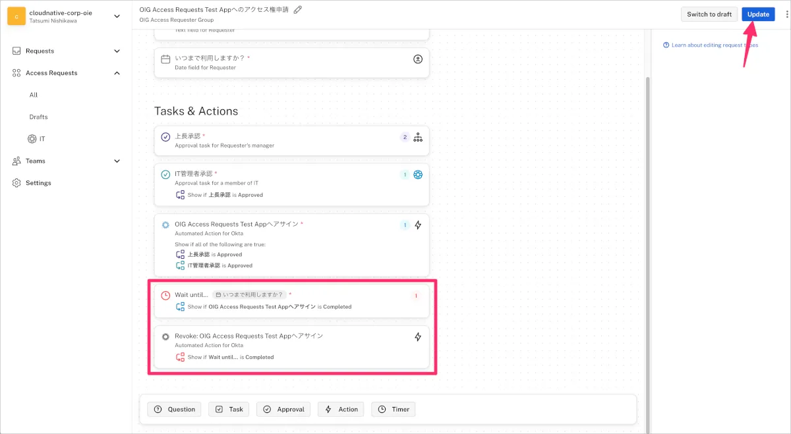The width and height of the screenshot is (791, 434).
Task: Open Drafts in sidebar
Action: pos(38,117)
